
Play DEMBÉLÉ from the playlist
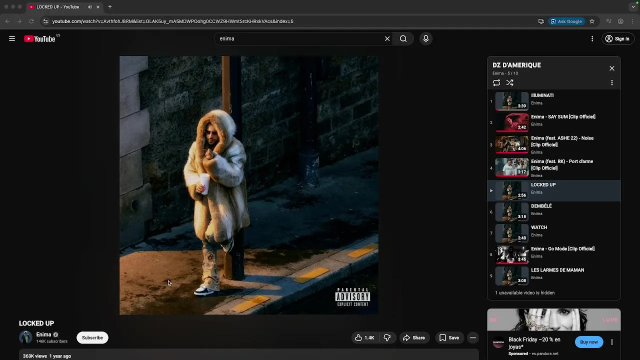point(554,212)
